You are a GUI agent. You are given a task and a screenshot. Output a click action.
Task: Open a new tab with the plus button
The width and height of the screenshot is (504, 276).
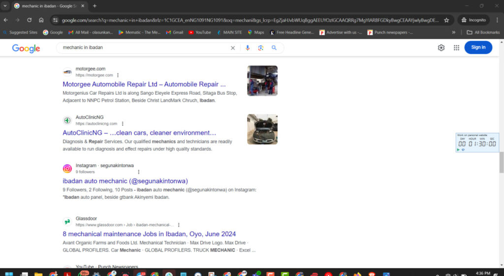pos(94,6)
